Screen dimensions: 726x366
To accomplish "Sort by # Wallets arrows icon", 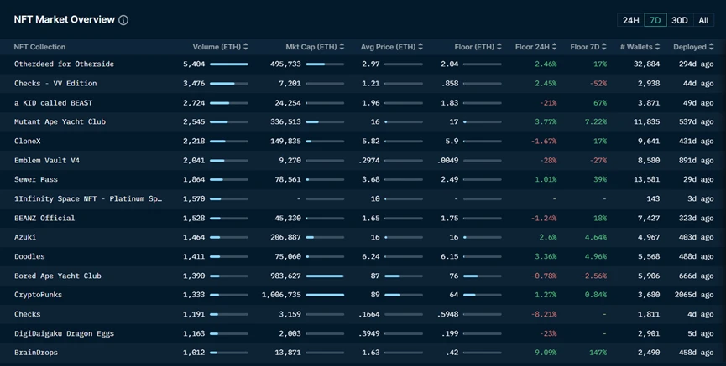I will click(x=657, y=47).
